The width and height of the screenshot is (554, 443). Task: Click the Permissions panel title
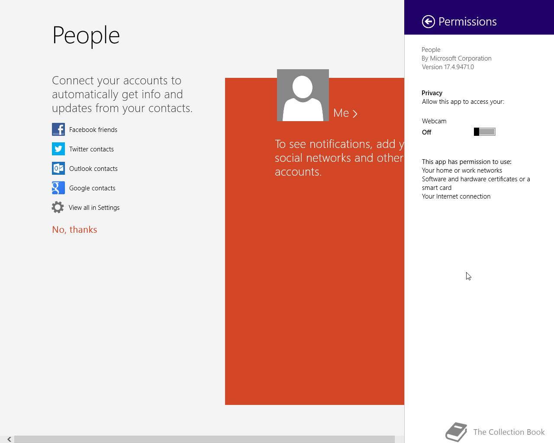[x=467, y=22]
